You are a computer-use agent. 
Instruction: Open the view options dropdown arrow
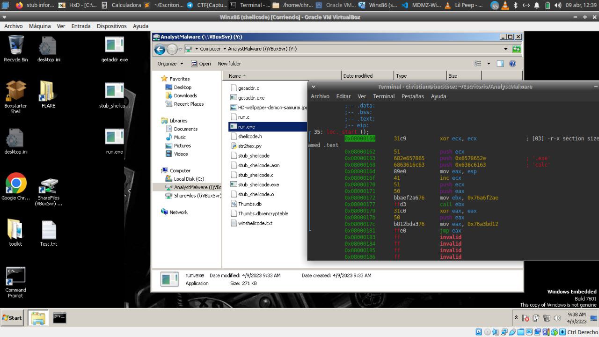(x=489, y=64)
